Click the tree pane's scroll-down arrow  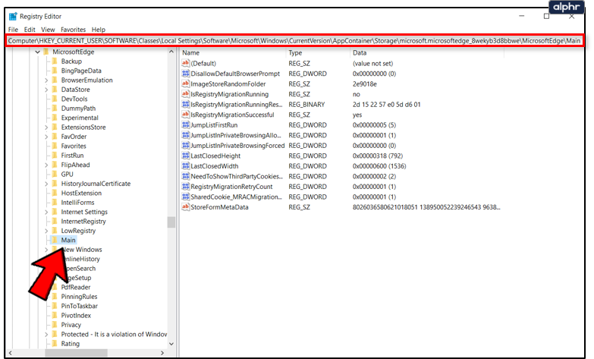(171, 344)
